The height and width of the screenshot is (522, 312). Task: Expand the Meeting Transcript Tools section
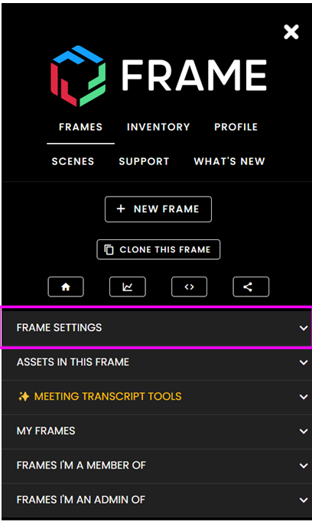point(157,397)
